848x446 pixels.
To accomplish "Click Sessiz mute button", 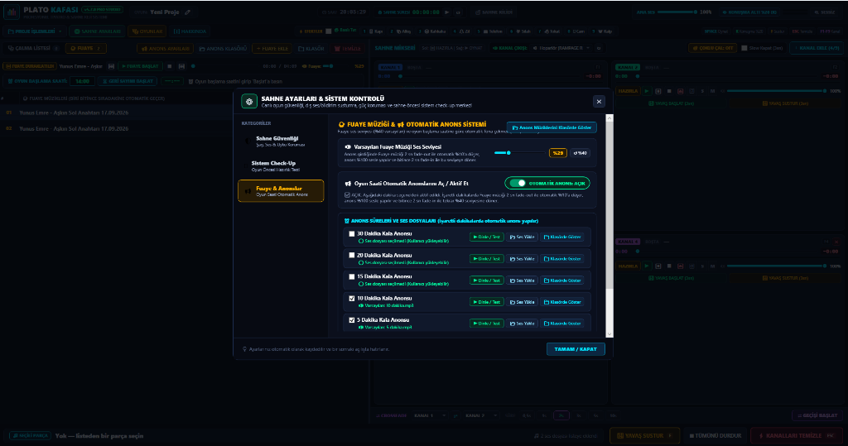I will click(x=825, y=12).
